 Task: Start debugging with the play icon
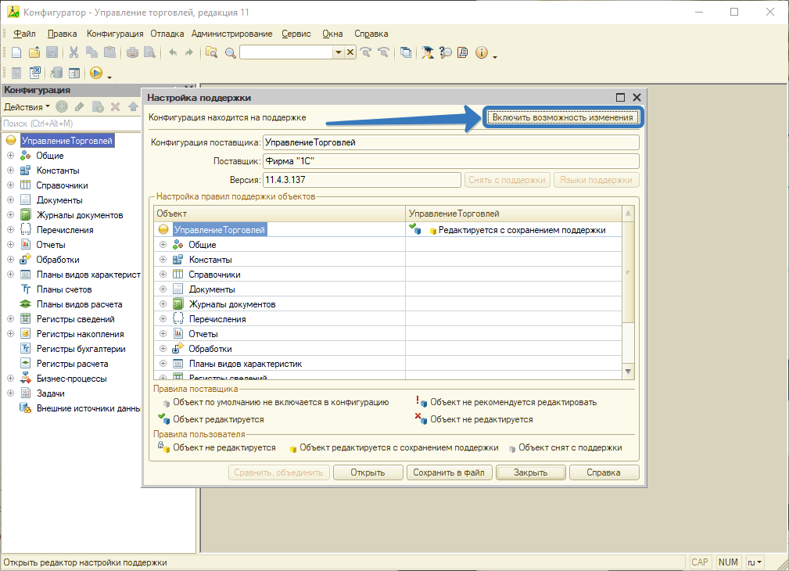coord(96,74)
